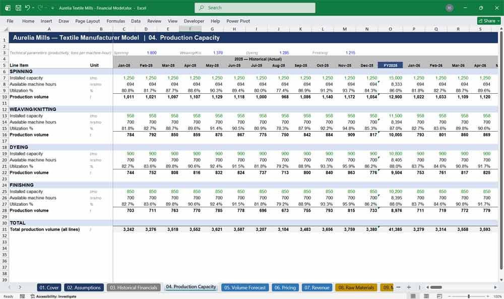Switch to Page Layout view icon

point(426,296)
